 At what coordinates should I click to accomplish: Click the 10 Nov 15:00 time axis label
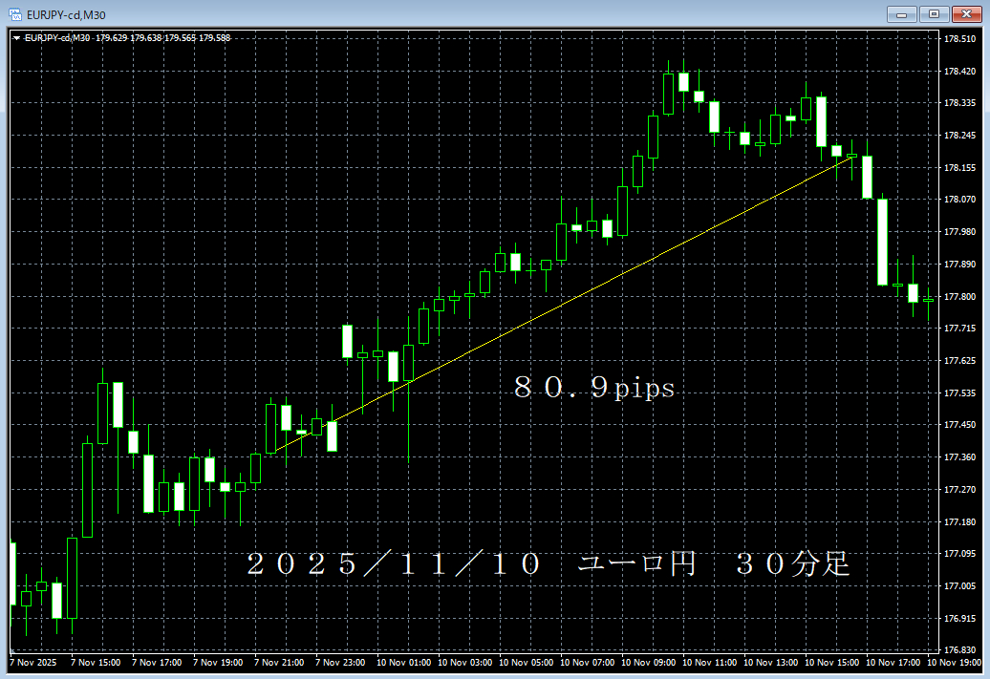[x=832, y=663]
